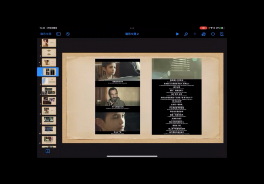Screen dimensions: 264x184
Task: Open the document options icon at far right
Action: (x=222, y=34)
